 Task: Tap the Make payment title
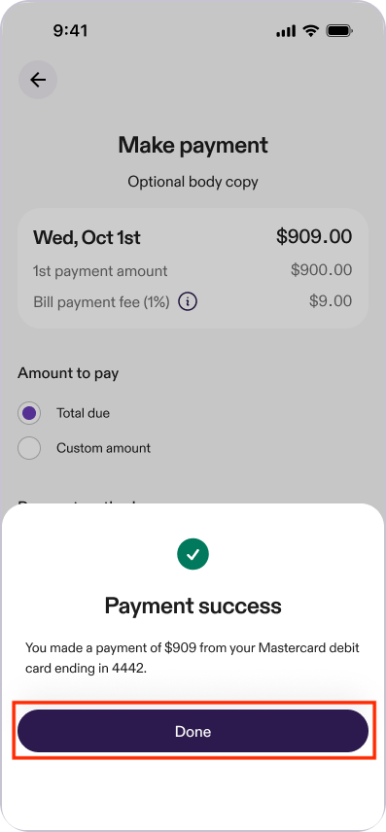(x=193, y=145)
